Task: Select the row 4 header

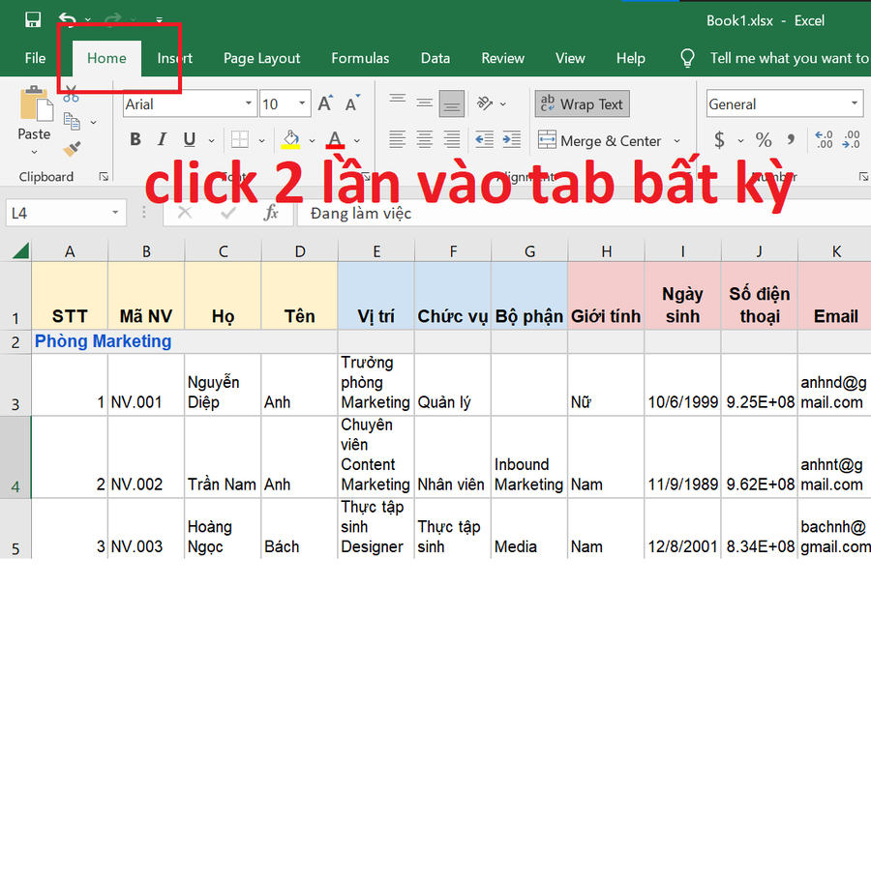Action: pyautogui.click(x=15, y=457)
